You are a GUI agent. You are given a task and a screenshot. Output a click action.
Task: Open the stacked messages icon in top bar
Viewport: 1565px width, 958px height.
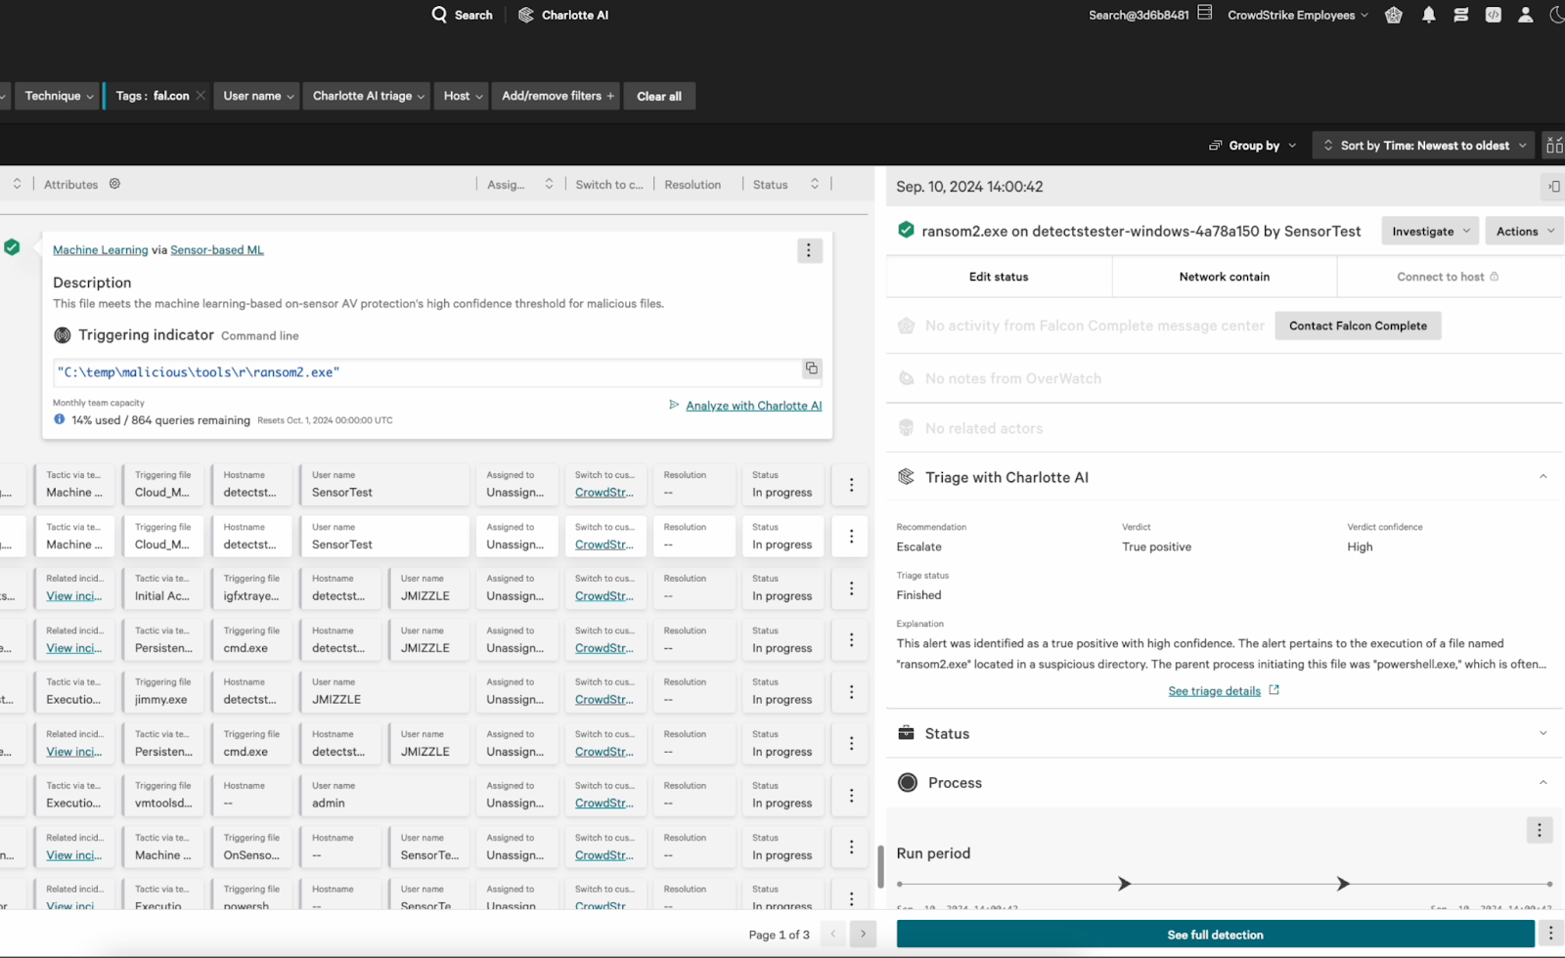(1461, 15)
